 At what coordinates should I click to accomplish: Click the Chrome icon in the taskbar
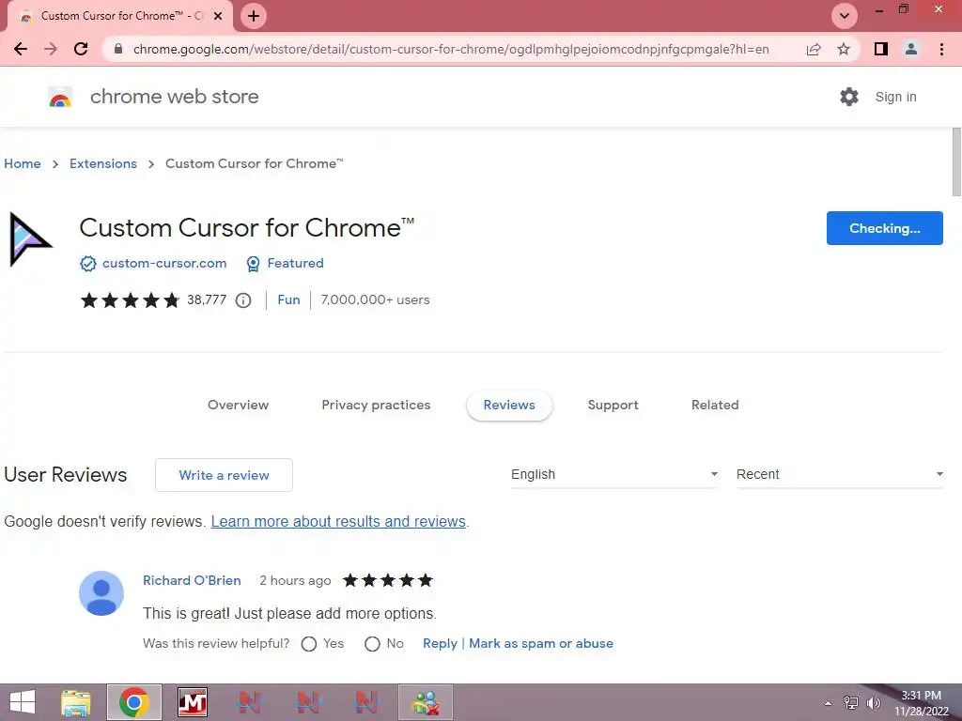(134, 702)
